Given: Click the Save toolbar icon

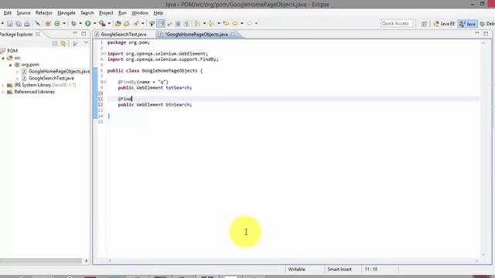Looking at the screenshot, I should pyautogui.click(x=10, y=24).
